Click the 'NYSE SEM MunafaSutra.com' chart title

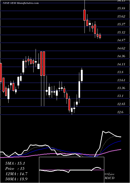point(21,3)
